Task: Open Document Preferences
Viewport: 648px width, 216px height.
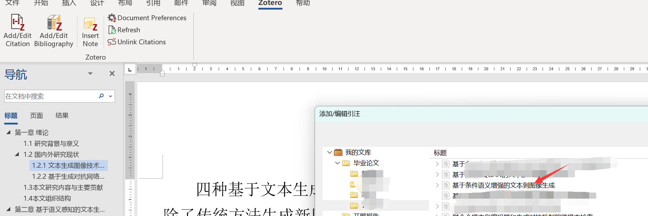Action: pyautogui.click(x=147, y=18)
